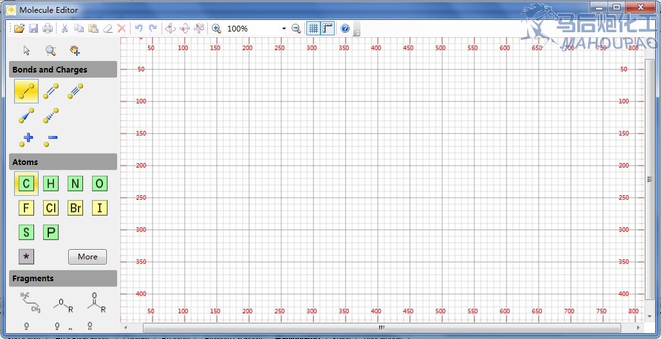Pick the Bromine (Br) atom
Screen dimensions: 661x339
tap(75, 208)
